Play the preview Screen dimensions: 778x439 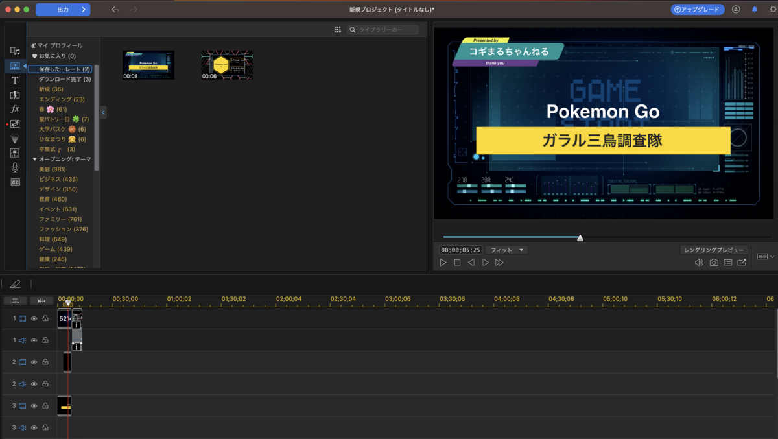(443, 263)
